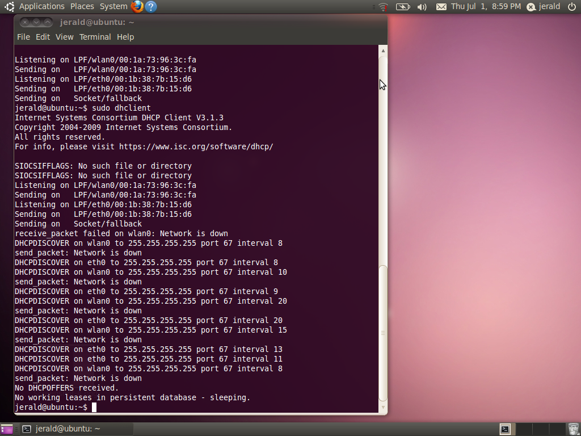Open the Applications menu
581x436 pixels.
(41, 7)
